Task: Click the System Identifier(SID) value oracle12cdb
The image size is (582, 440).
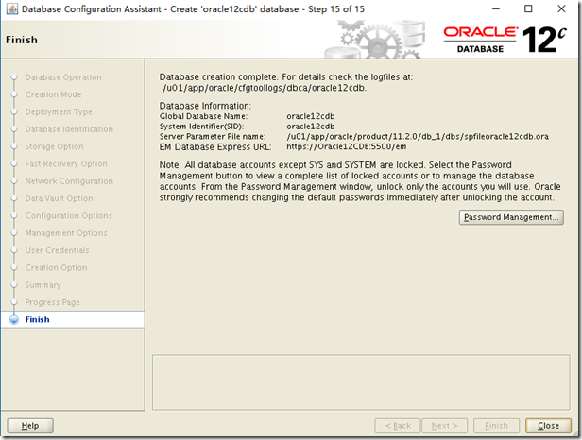Action: pyautogui.click(x=311, y=127)
